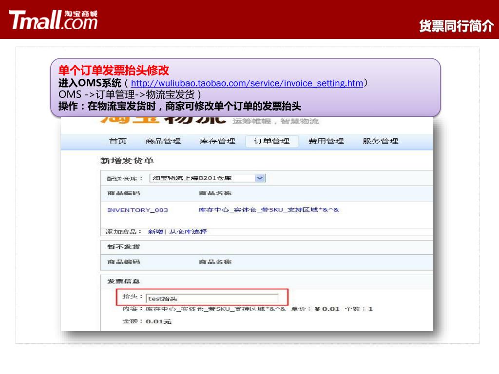499x374 pixels.
Task: Open the 商品管理 tab
Action: pyautogui.click(x=163, y=141)
